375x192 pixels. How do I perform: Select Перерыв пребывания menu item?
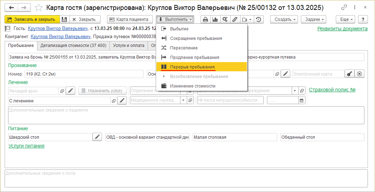point(201,67)
